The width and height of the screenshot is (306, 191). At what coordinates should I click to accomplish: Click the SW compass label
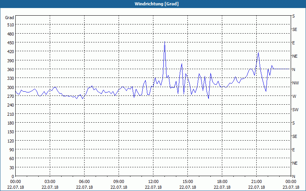(295, 110)
